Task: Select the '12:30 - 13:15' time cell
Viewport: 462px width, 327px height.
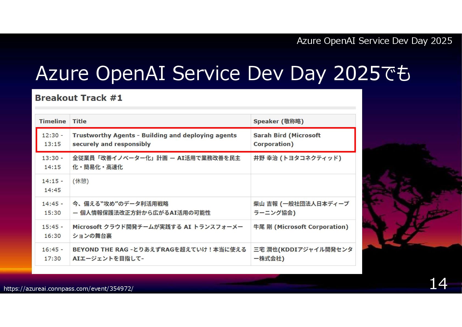Action: (x=52, y=140)
